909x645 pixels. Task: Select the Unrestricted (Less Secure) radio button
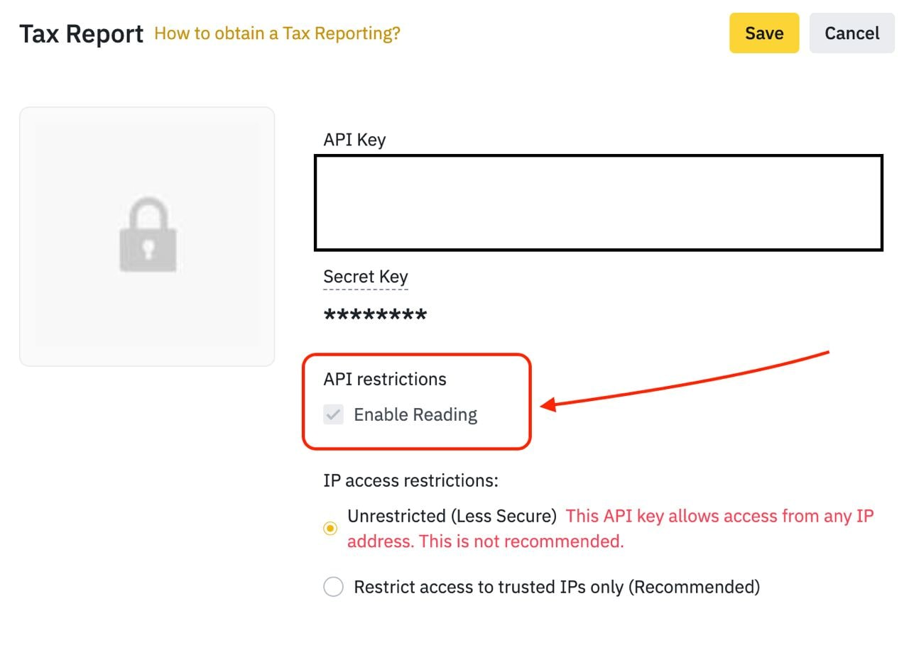[330, 529]
